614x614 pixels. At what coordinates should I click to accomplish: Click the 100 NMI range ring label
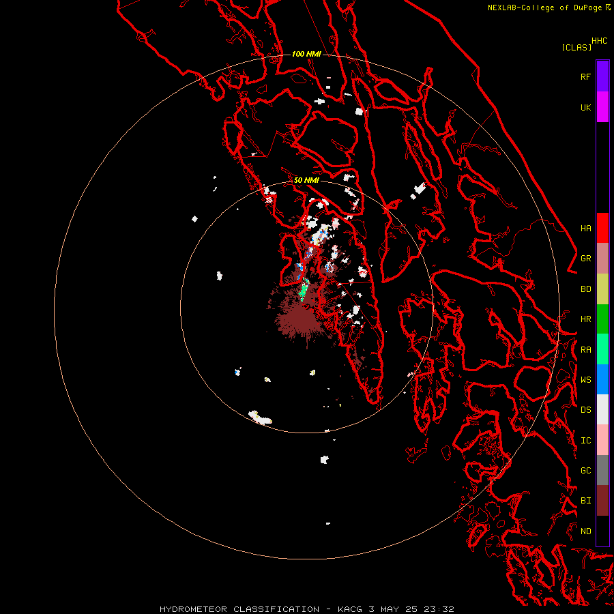click(x=306, y=54)
